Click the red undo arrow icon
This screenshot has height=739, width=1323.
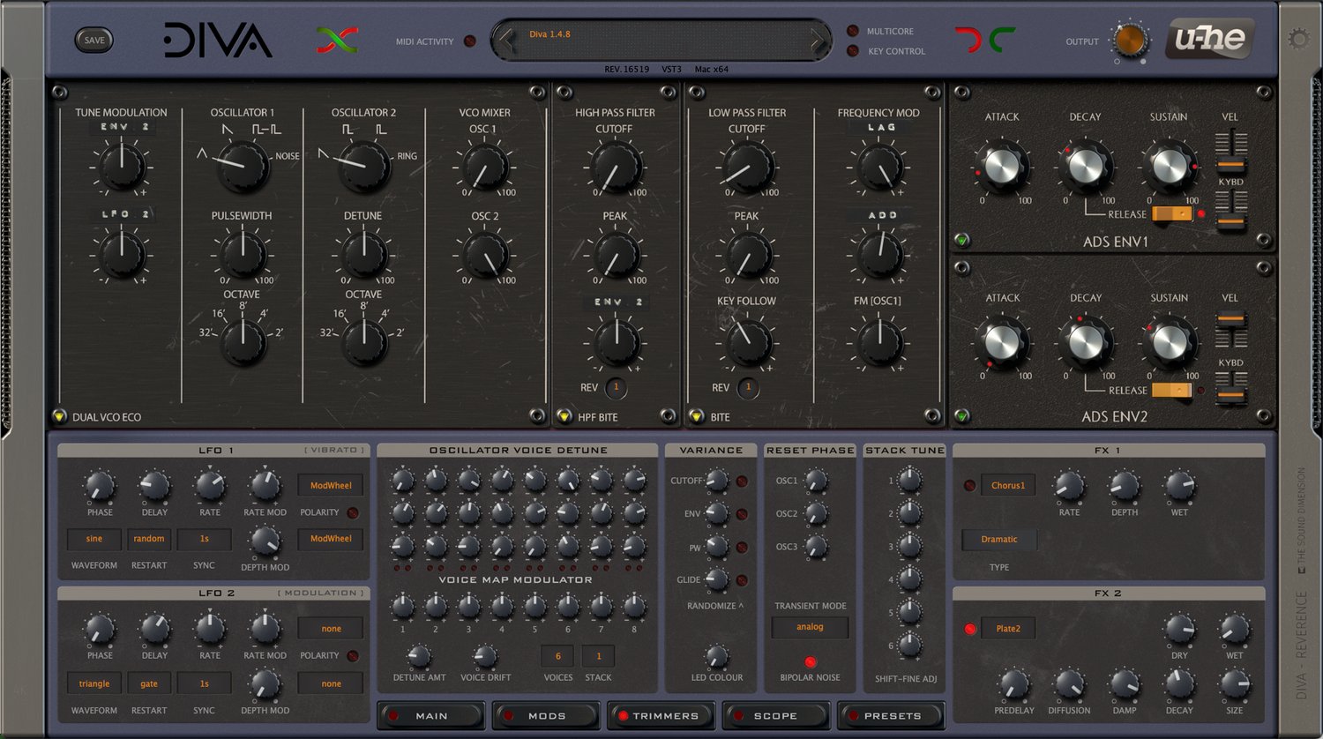[968, 40]
